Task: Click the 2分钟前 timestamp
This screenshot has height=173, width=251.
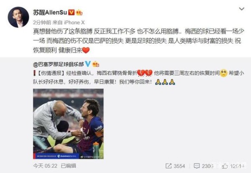Action: coord(42,23)
